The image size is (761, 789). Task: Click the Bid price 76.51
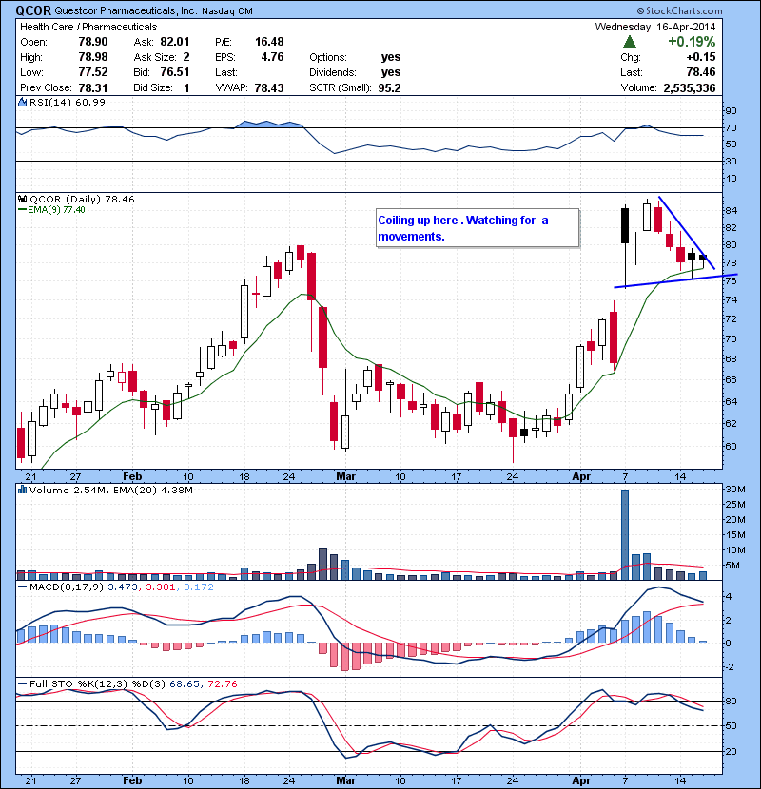pos(175,72)
